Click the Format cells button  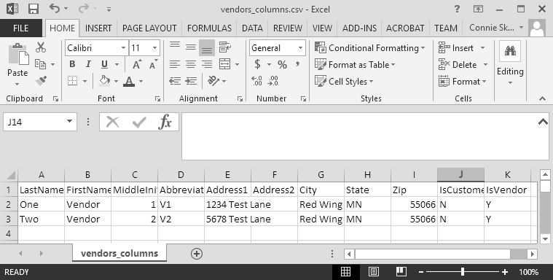463,81
